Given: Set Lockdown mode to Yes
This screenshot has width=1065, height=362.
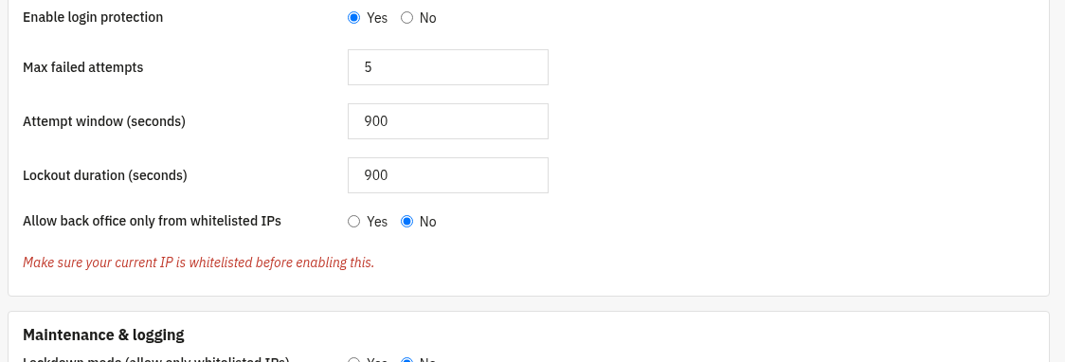Looking at the screenshot, I should pos(353,359).
